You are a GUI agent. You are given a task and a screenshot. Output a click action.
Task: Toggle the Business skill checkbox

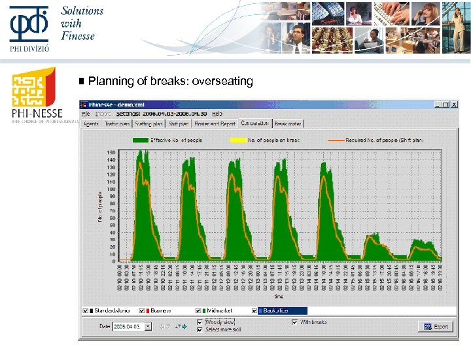click(x=142, y=311)
